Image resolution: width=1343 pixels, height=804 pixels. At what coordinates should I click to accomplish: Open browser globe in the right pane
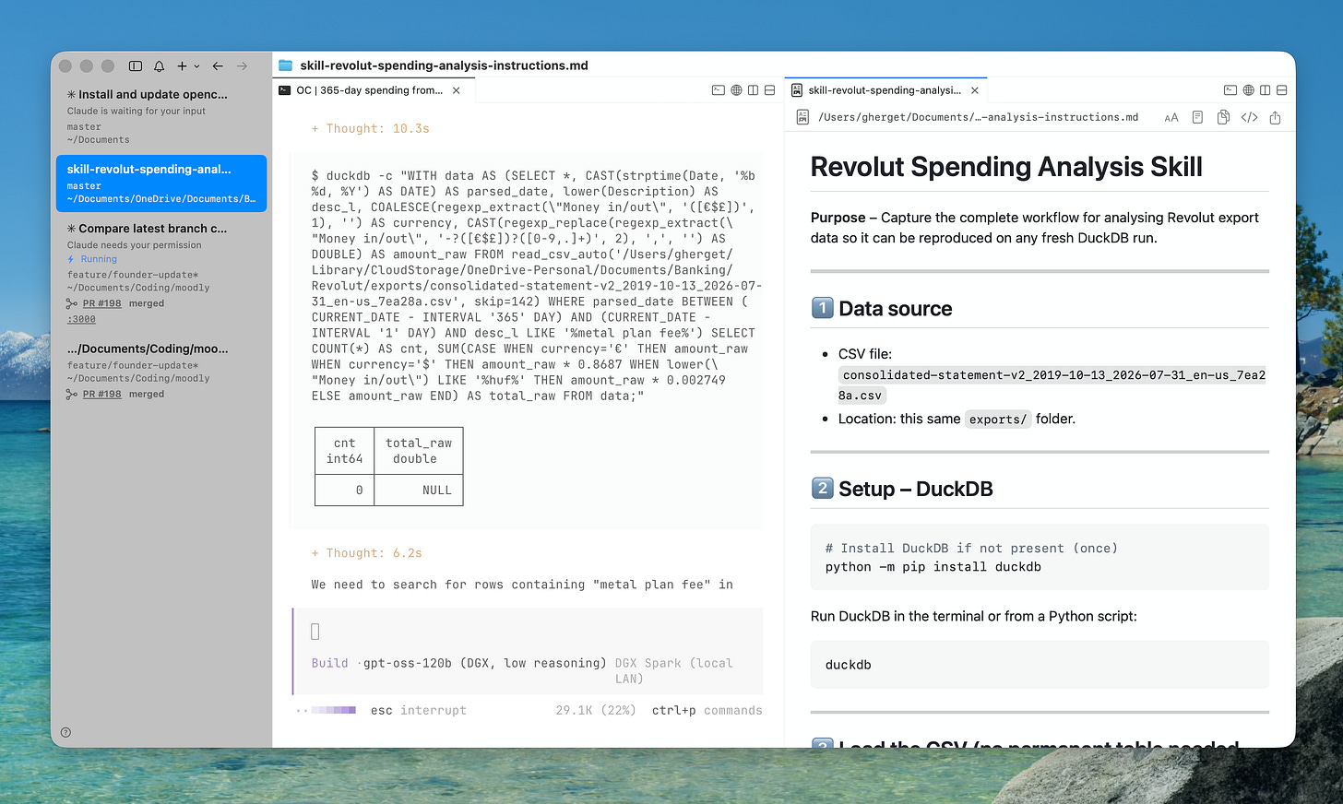1248,90
